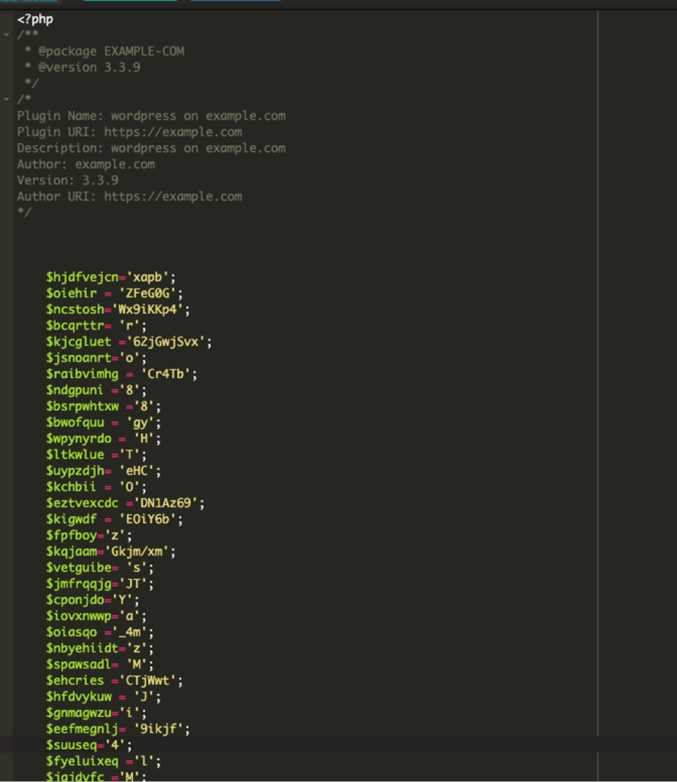Collapse the plugin header comment starting with /*
The width and height of the screenshot is (677, 782).
(x=6, y=99)
